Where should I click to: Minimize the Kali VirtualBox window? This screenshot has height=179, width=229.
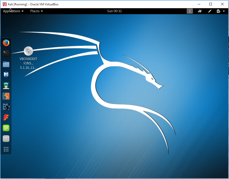coord(199,4)
